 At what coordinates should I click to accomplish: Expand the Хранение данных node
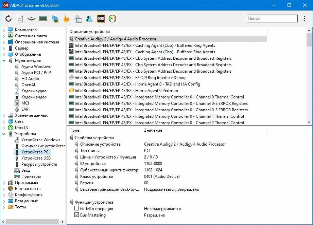point(4,116)
